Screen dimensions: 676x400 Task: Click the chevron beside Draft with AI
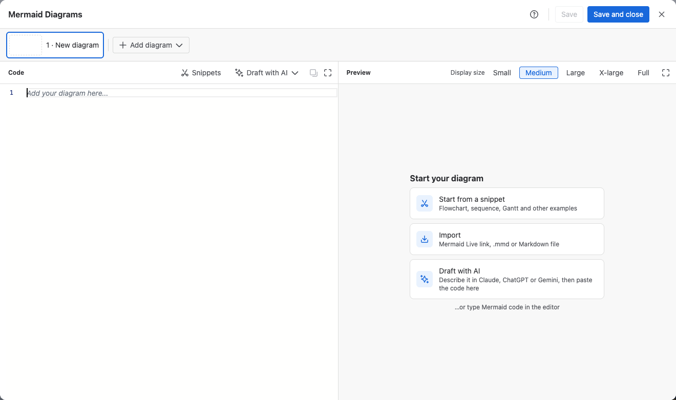pos(295,73)
